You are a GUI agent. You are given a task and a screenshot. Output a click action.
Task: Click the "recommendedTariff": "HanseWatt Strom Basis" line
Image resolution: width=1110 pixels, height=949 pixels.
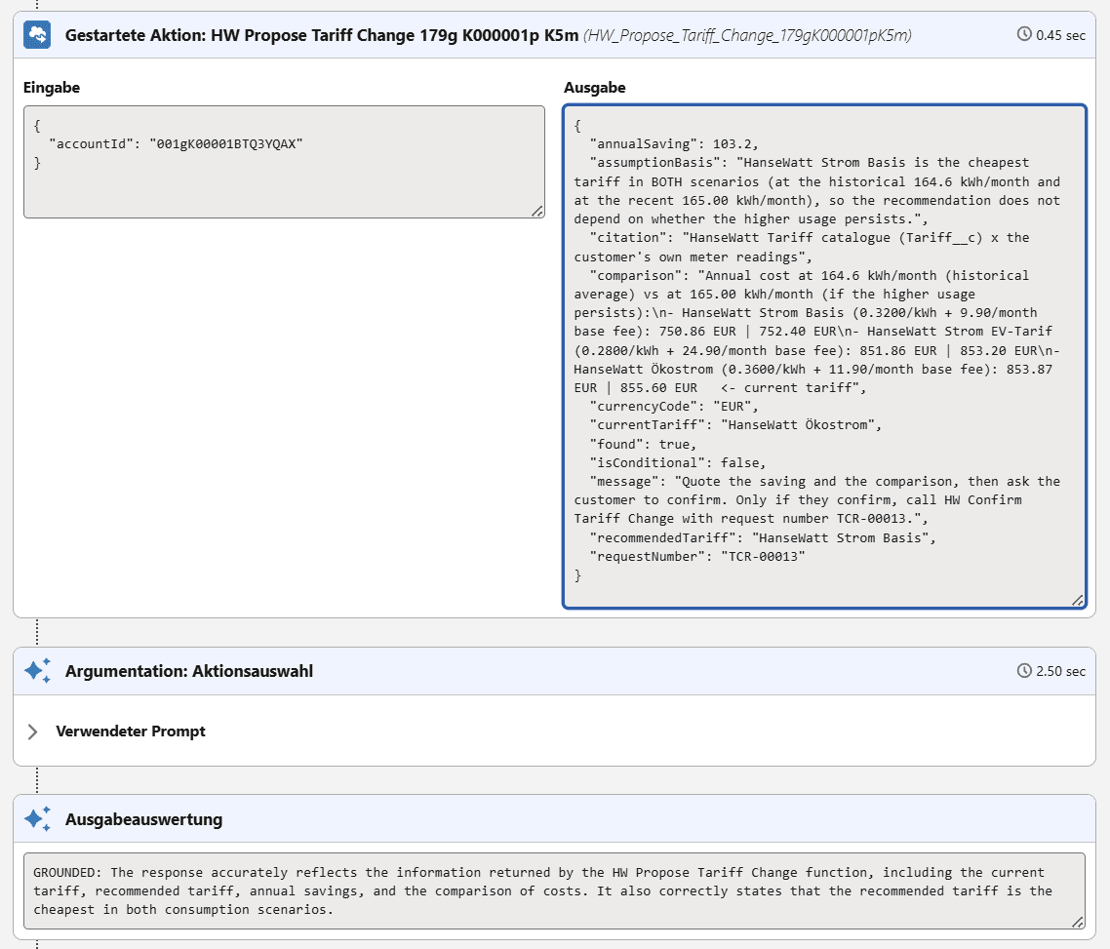tap(763, 537)
